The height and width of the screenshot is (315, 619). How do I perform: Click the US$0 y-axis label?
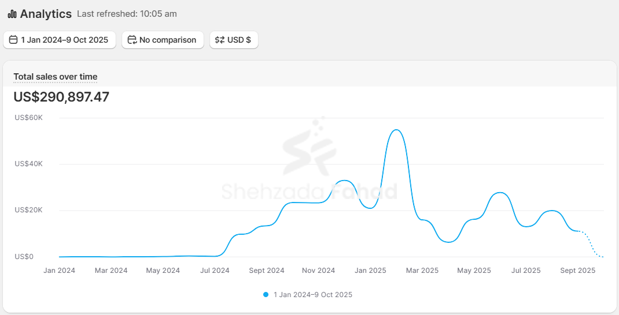[x=24, y=257]
